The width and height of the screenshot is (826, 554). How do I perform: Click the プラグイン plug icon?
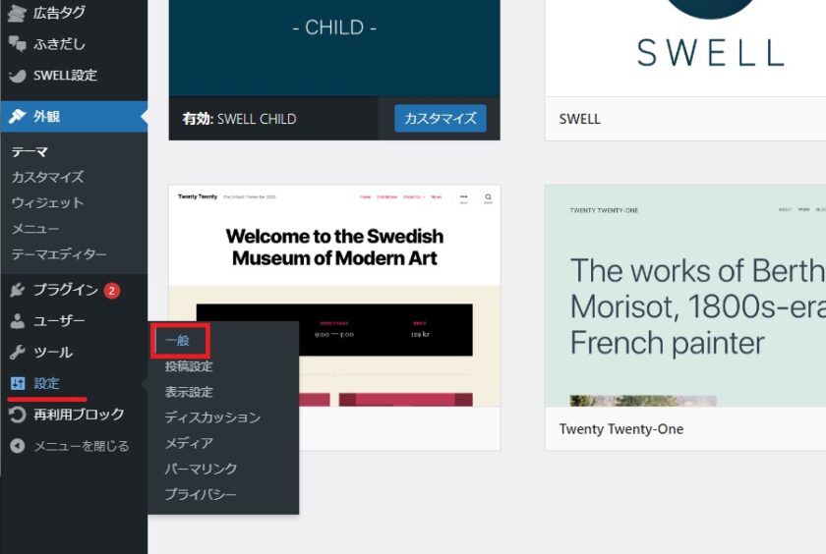(x=17, y=290)
